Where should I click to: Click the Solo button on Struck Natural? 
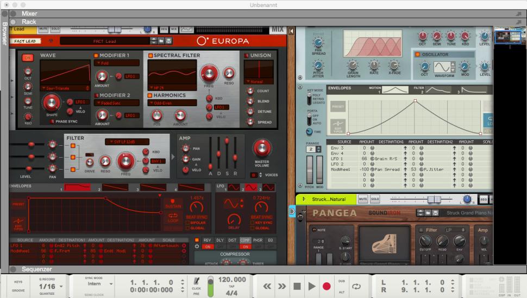click(x=375, y=199)
